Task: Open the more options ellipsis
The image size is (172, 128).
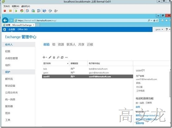Action: 66,57
